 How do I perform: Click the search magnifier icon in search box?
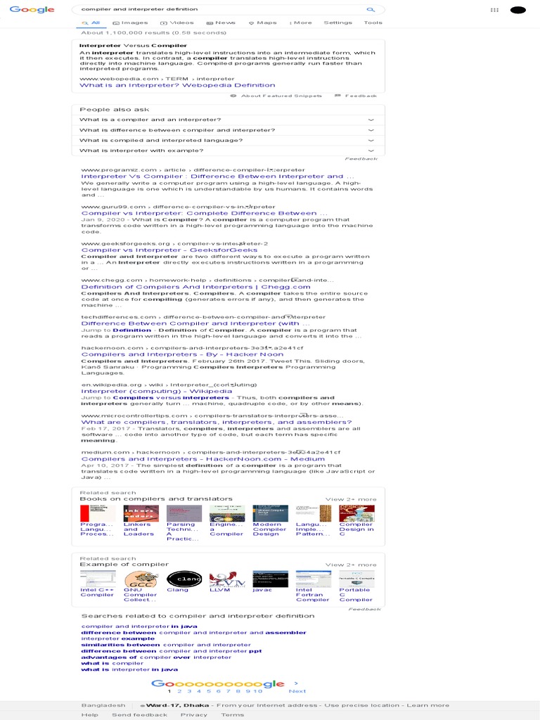tap(371, 9)
